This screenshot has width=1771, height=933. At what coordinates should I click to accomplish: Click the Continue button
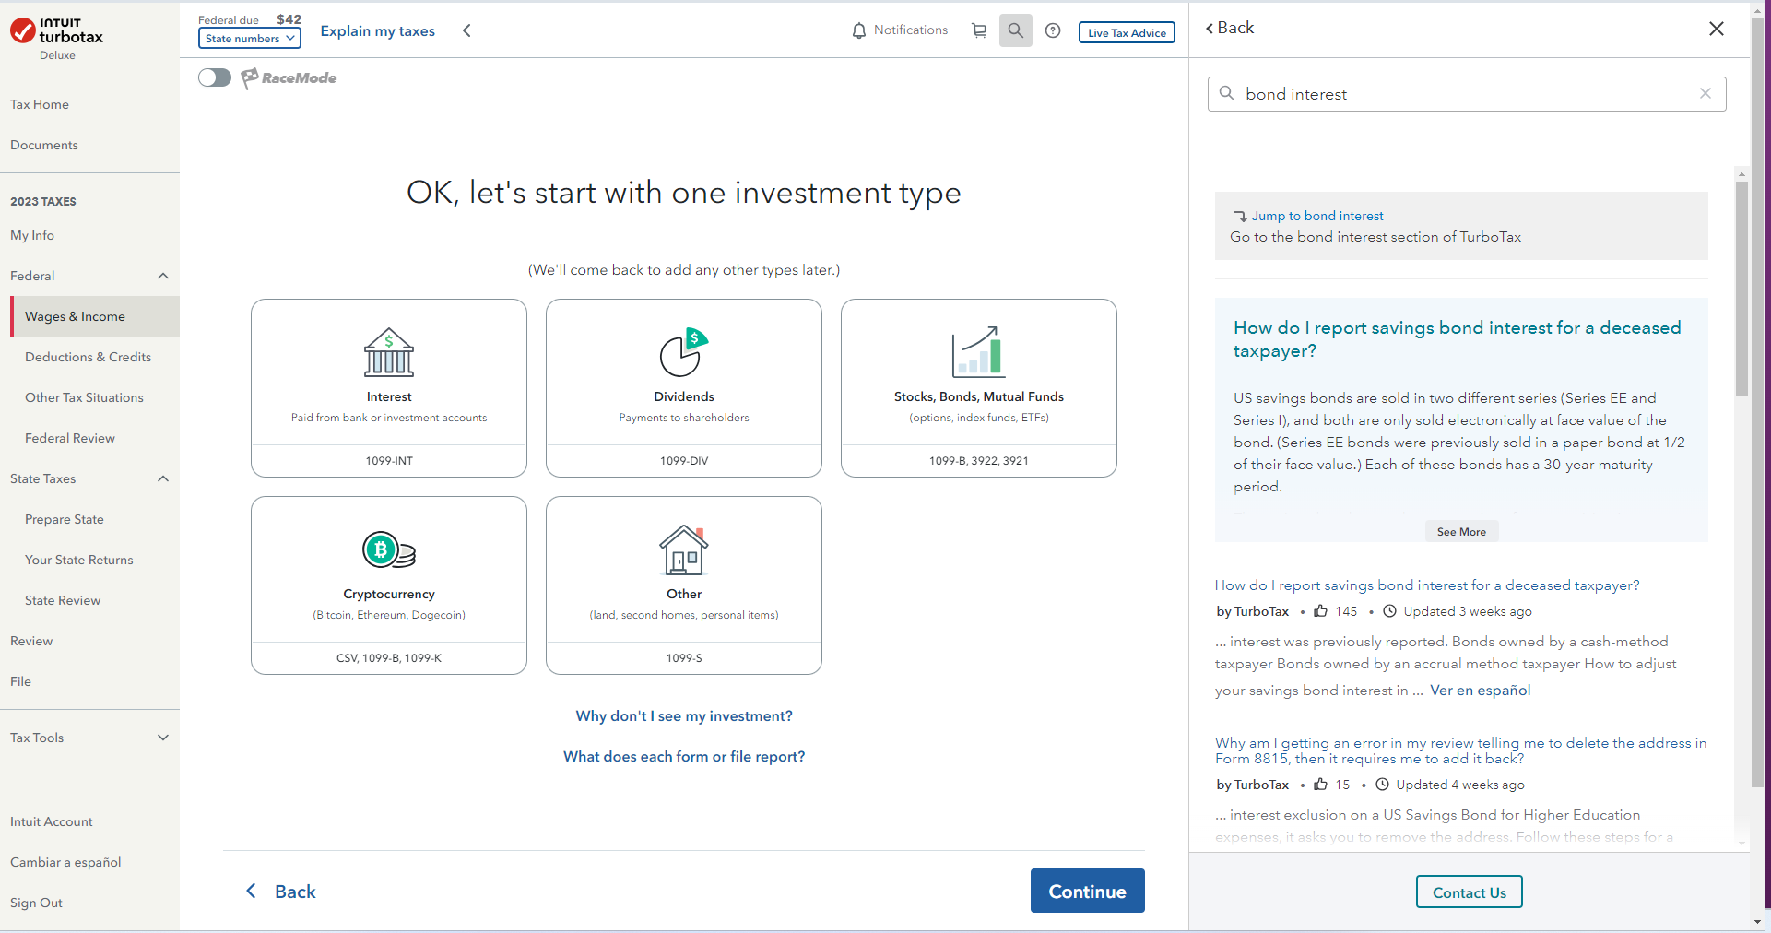click(x=1088, y=891)
